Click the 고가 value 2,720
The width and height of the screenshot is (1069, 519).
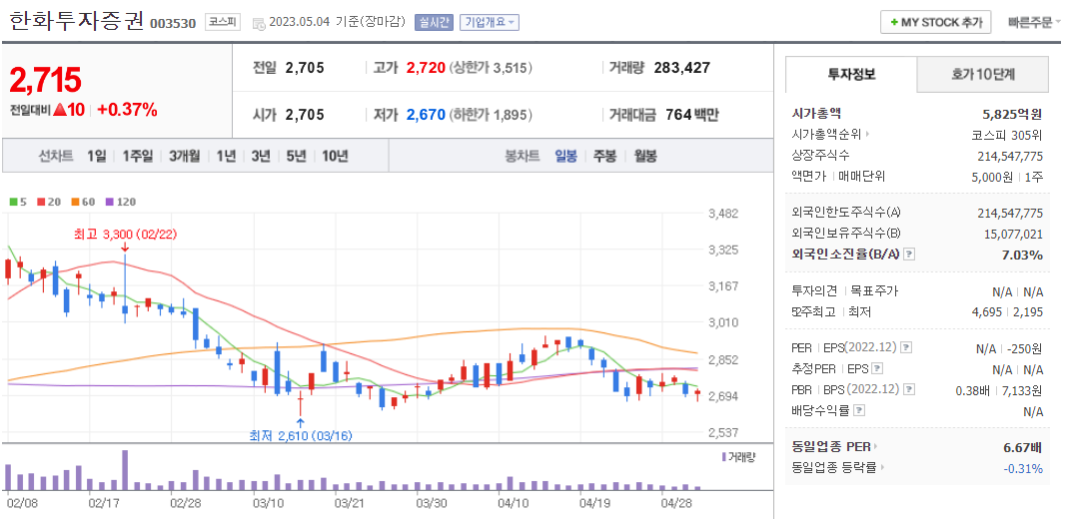point(426,68)
